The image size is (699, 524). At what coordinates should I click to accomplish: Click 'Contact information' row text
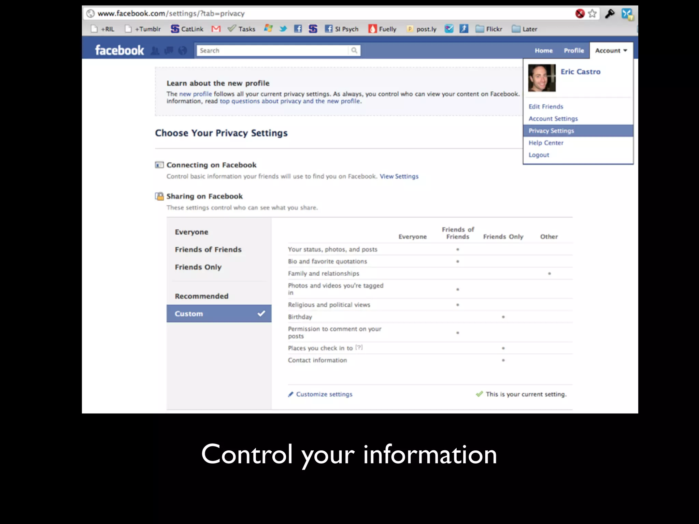click(317, 360)
